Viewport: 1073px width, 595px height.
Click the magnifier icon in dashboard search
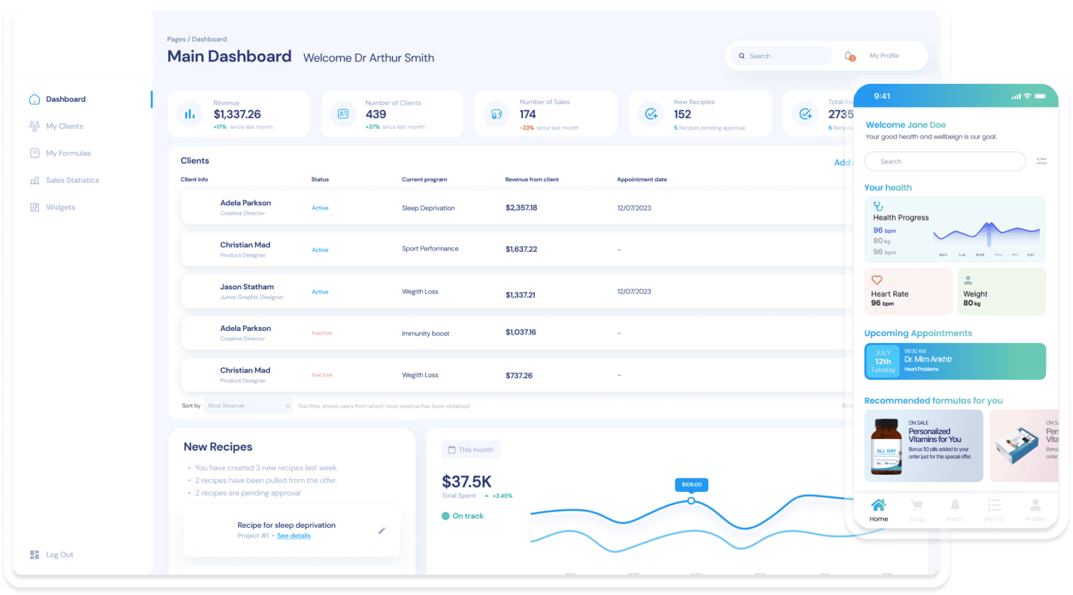[741, 56]
